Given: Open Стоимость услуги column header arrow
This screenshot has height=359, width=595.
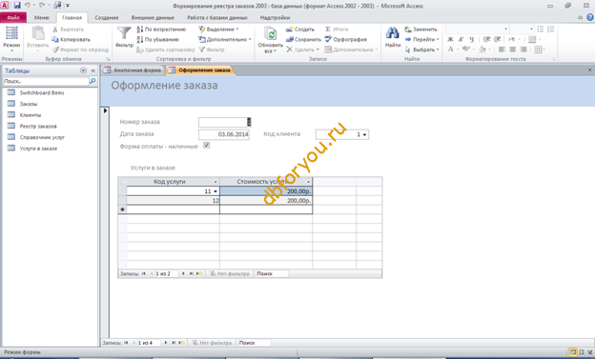Looking at the screenshot, I should 308,182.
